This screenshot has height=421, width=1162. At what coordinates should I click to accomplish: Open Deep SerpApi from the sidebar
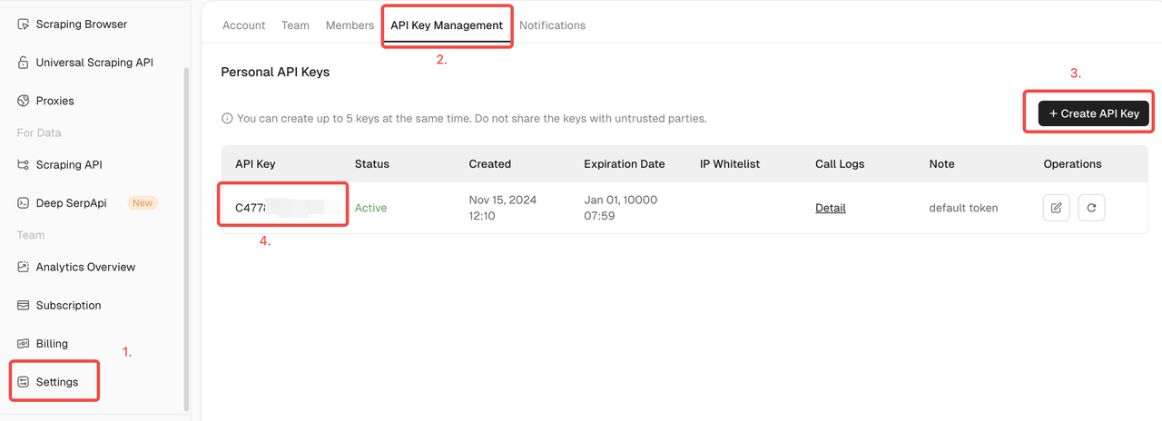(71, 203)
